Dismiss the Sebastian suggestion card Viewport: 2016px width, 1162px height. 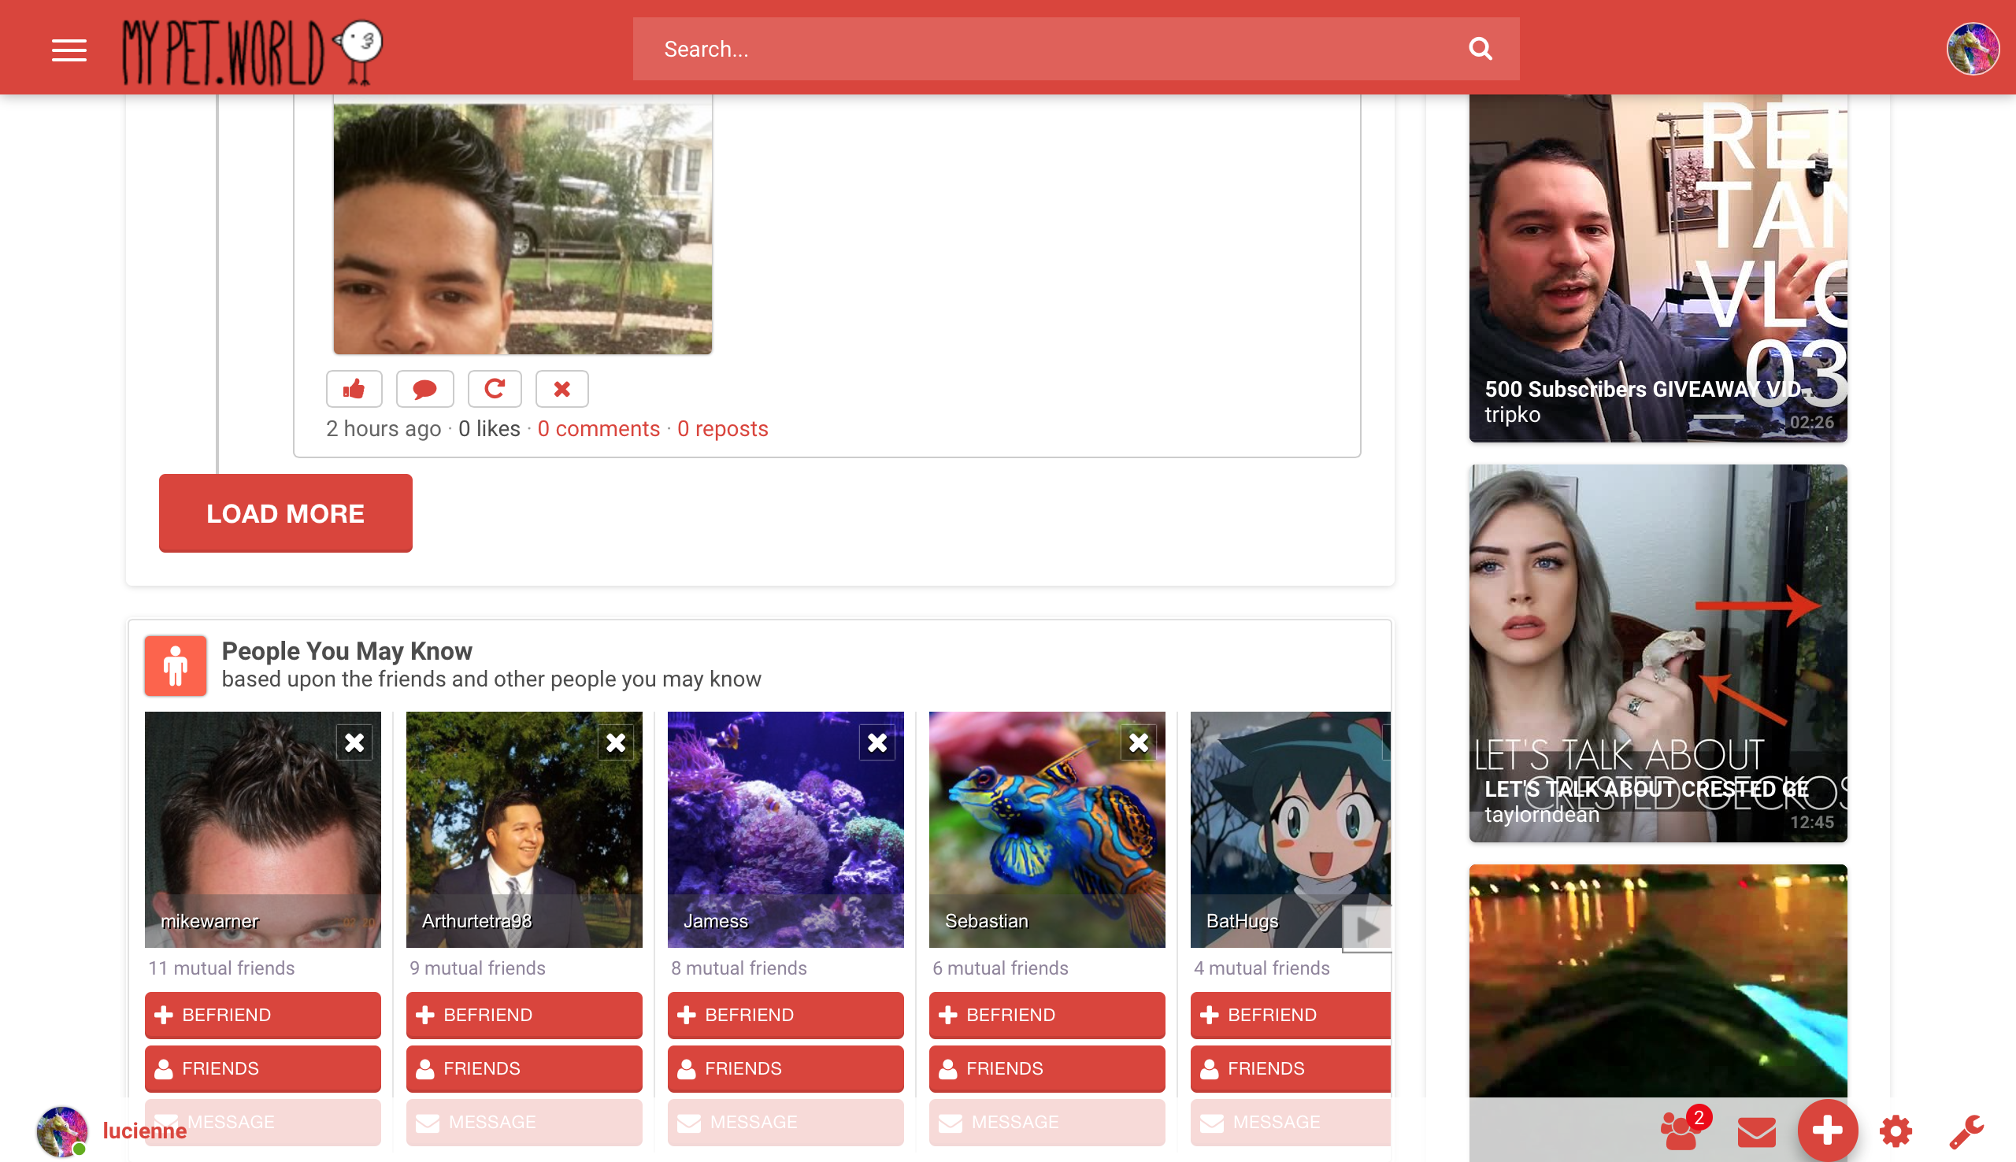click(1138, 743)
